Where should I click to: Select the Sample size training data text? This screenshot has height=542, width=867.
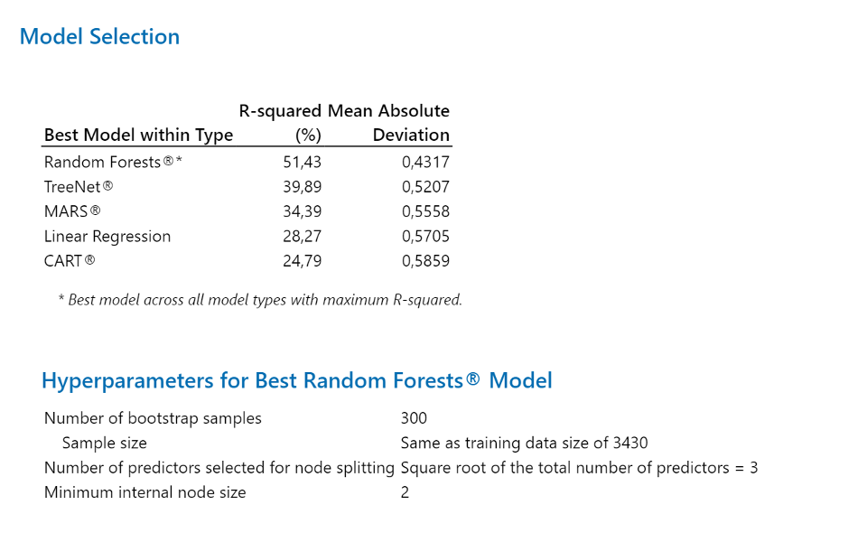(x=524, y=443)
